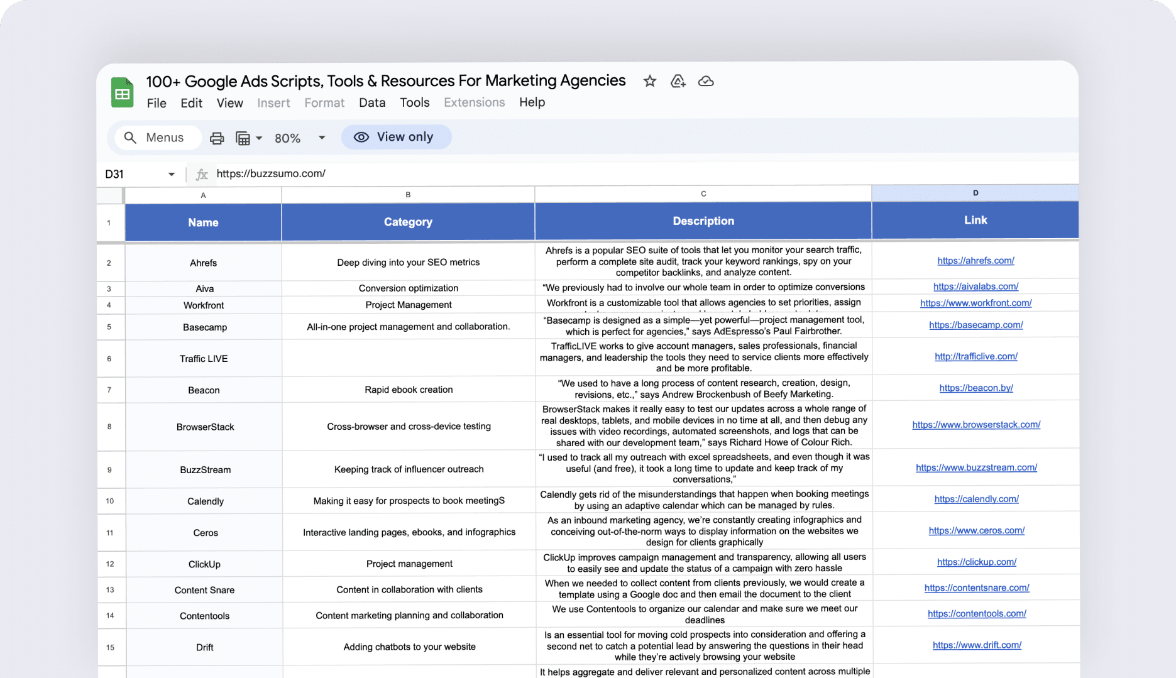Open the clickup.com link
Viewport: 1176px width, 678px height.
pyautogui.click(x=976, y=562)
